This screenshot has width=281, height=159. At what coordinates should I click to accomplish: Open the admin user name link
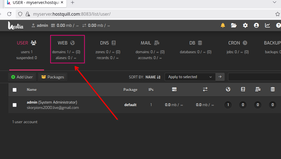[32, 102]
